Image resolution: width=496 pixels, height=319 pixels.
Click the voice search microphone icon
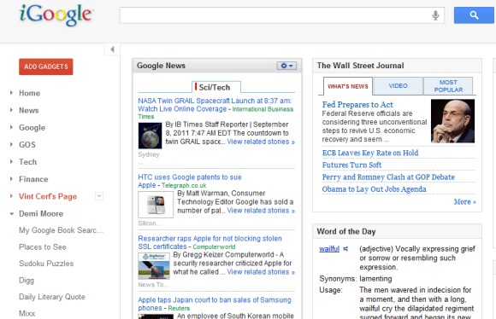435,15
